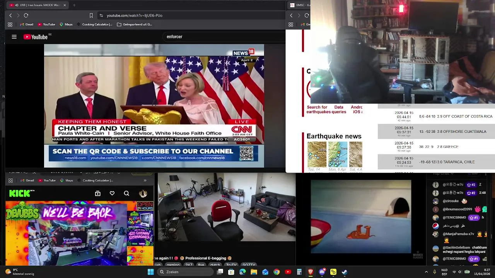Viewport: 495px width, 278px height.
Task: Open Task View from taskbar
Action: coord(220,272)
